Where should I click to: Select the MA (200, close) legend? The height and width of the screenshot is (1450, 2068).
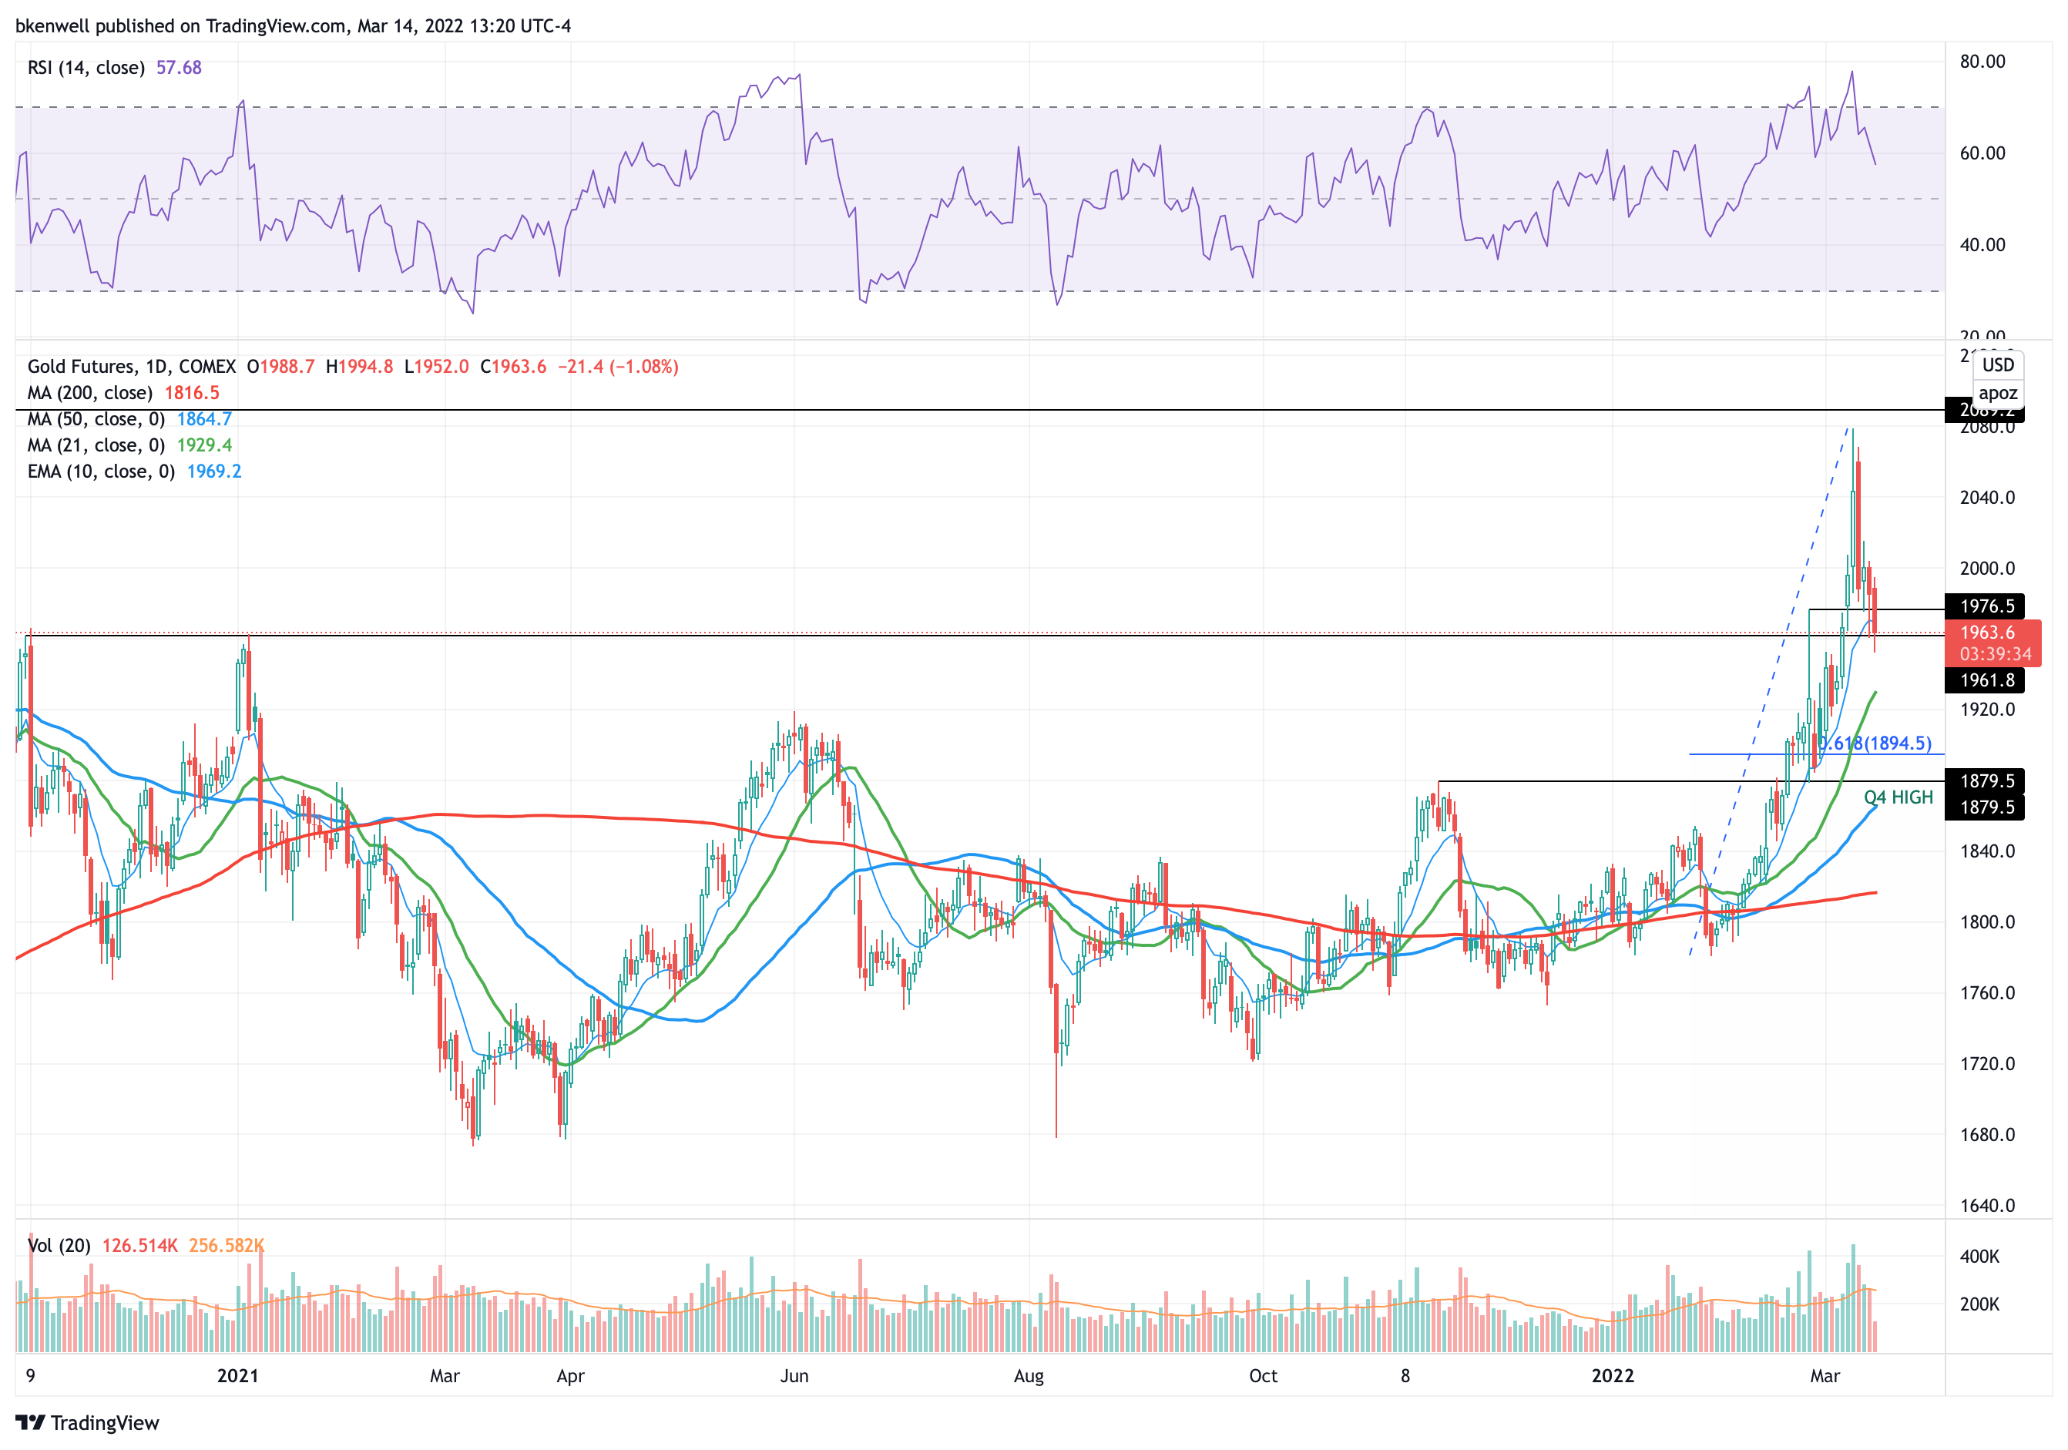(90, 393)
